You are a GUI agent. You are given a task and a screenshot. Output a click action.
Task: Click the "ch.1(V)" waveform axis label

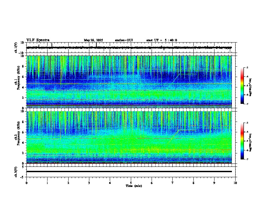(16, 48)
